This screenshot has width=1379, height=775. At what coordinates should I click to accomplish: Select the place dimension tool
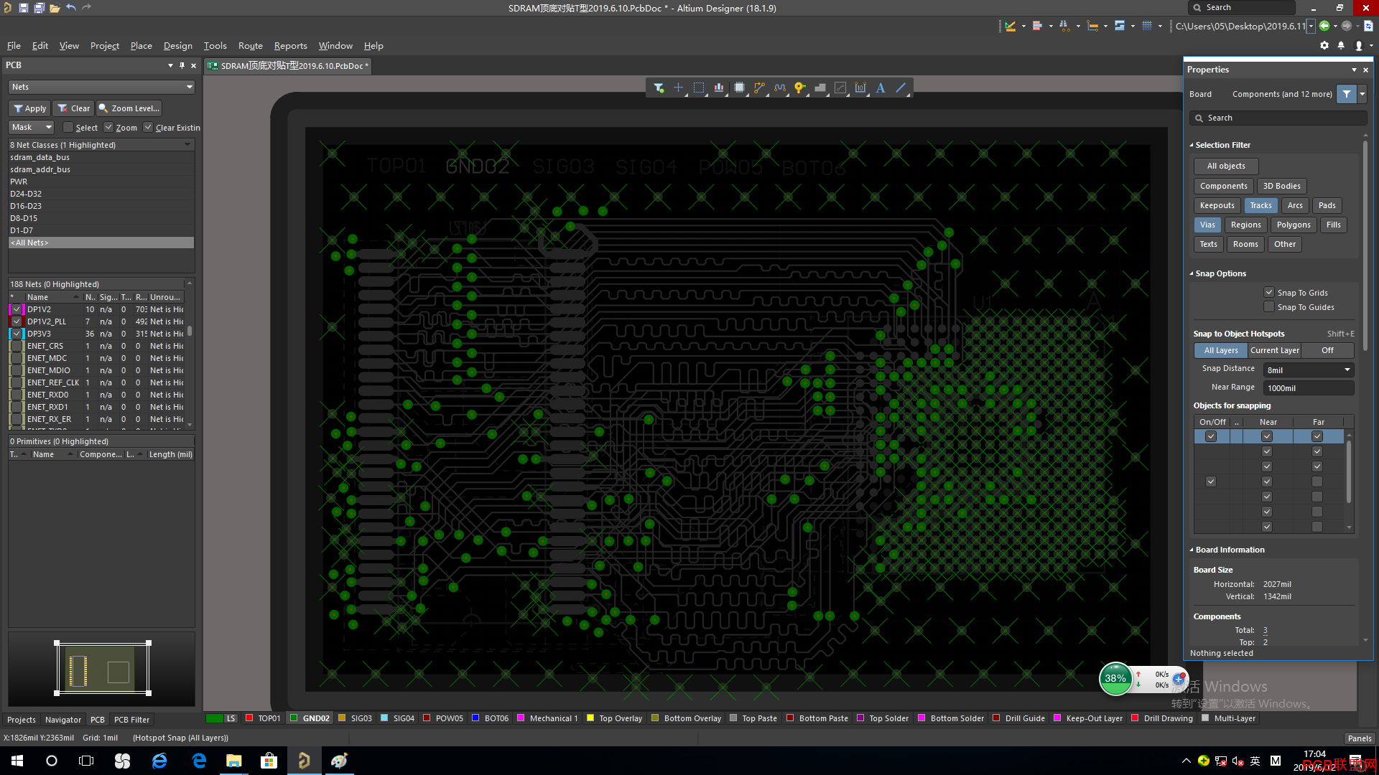pos(860,88)
